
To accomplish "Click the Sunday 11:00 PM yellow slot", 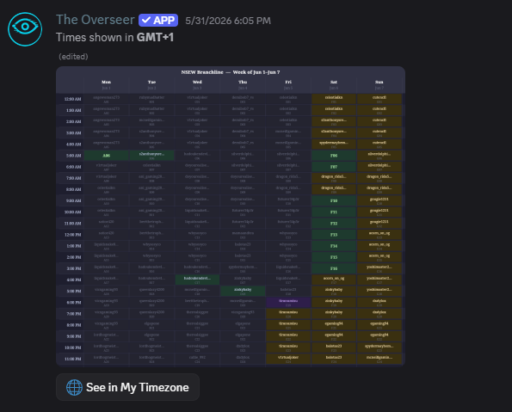I will pyautogui.click(x=379, y=359).
